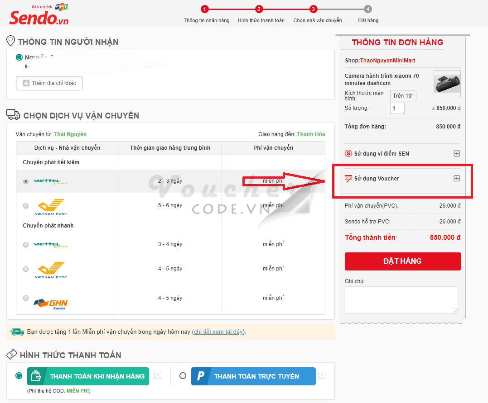This screenshot has width=488, height=403.
Task: Click the help icon beside Thanh toán khi nhận hàng
Action: [x=158, y=375]
